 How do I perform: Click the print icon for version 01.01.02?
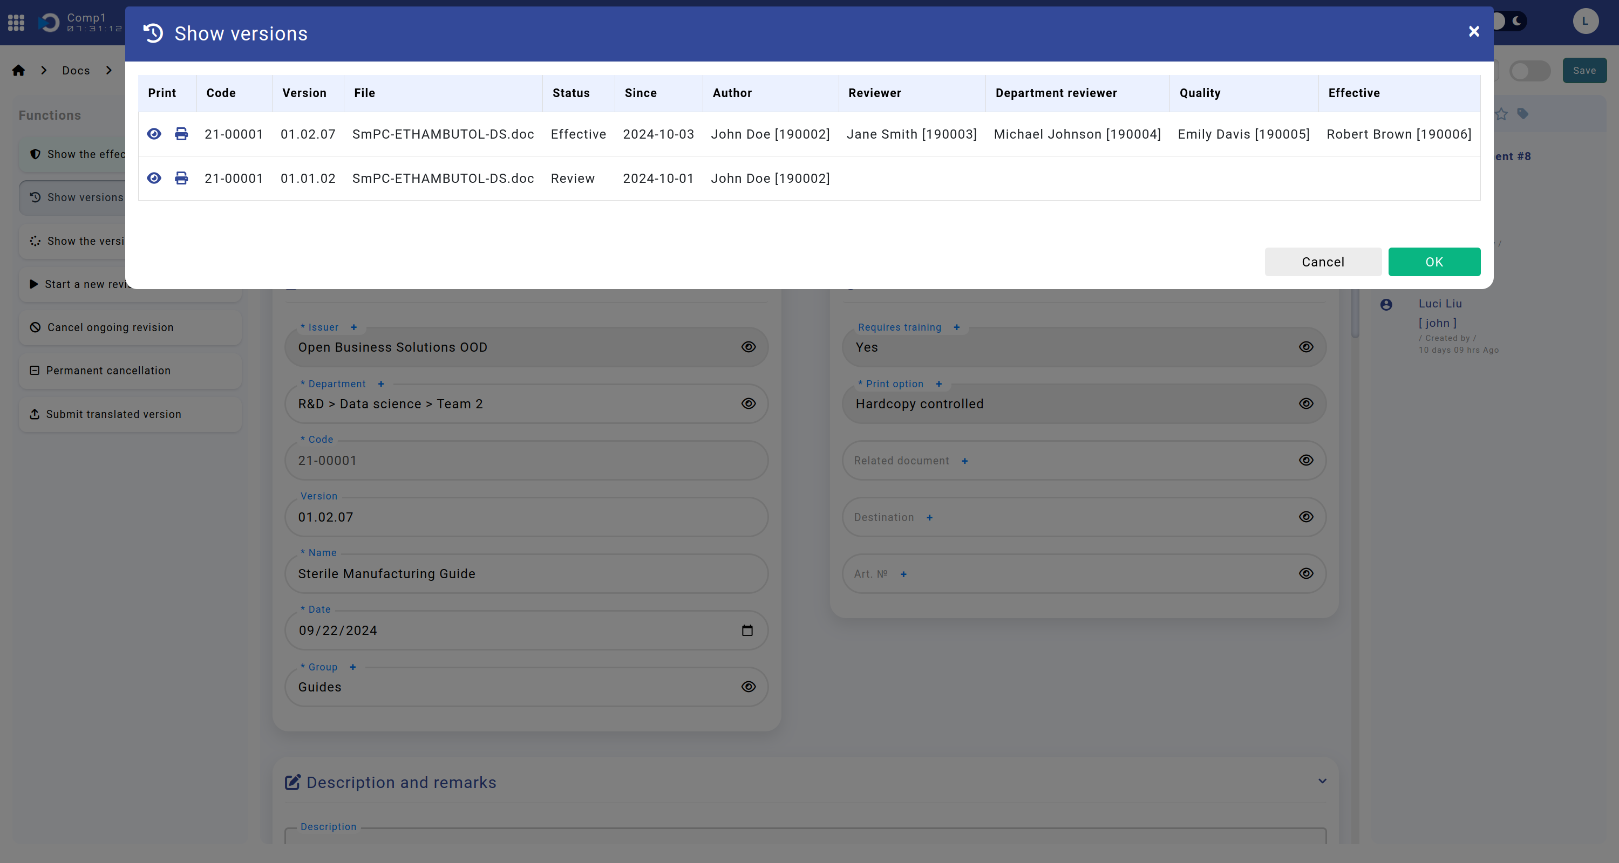[181, 178]
